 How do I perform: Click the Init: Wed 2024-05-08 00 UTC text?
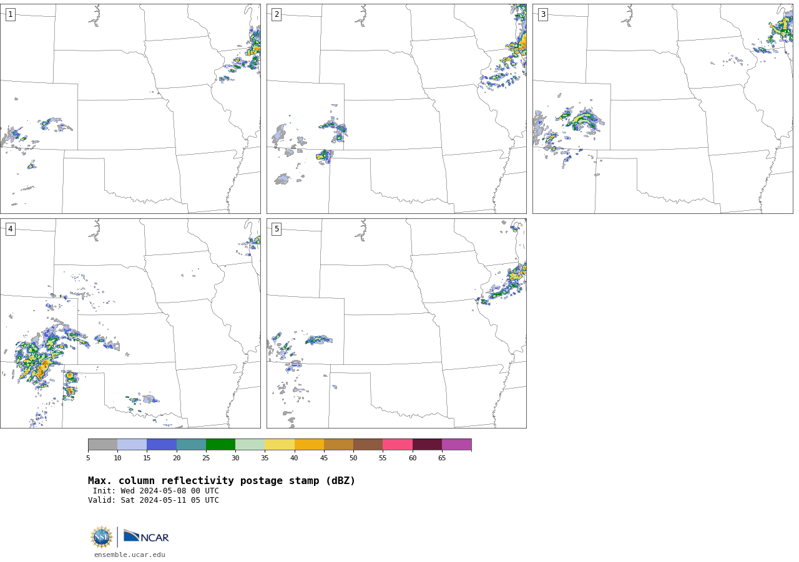[156, 491]
